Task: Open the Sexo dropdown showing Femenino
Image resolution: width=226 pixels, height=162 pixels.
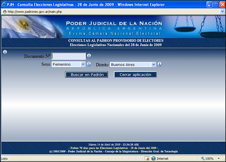Action: [68, 64]
